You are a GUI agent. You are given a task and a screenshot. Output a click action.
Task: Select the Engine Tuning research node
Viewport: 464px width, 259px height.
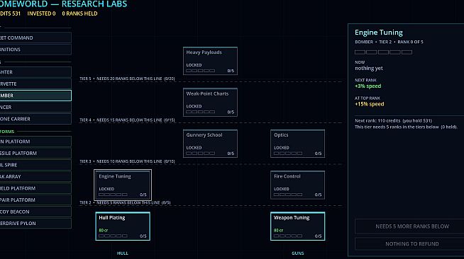[x=123, y=185]
